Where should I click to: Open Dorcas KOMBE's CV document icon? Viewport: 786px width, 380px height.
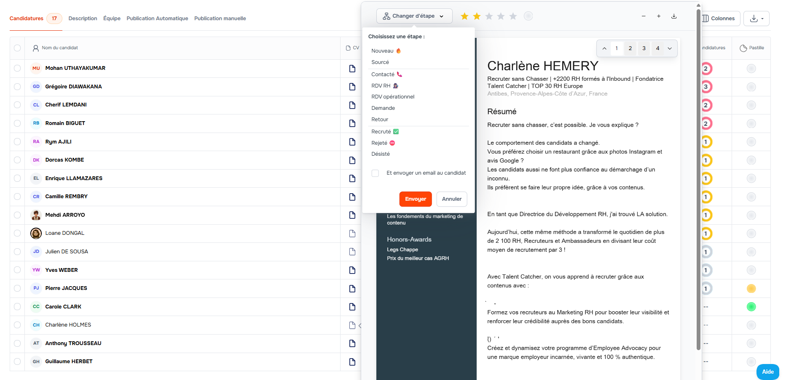(352, 160)
